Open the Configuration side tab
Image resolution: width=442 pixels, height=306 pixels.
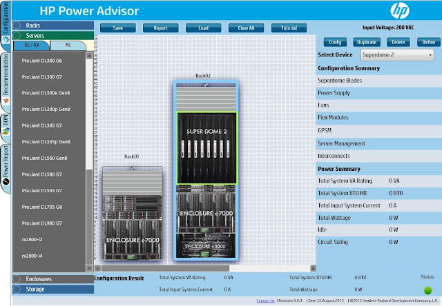point(6,26)
